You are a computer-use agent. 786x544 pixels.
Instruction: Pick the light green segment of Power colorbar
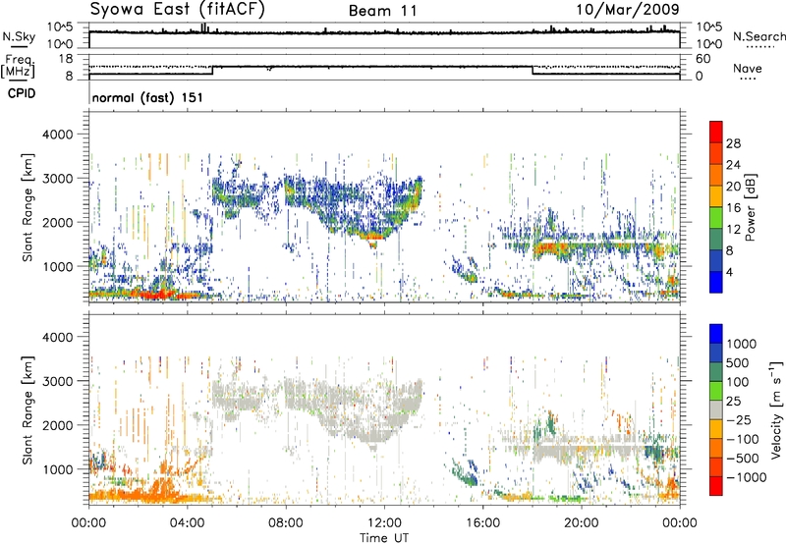[x=716, y=218]
